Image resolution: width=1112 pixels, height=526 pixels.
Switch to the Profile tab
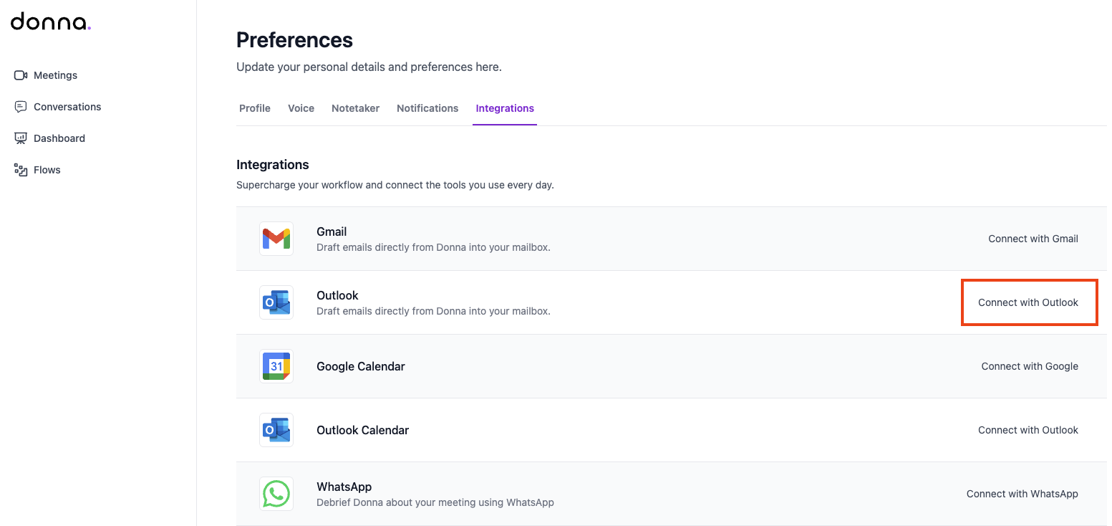[x=255, y=108]
